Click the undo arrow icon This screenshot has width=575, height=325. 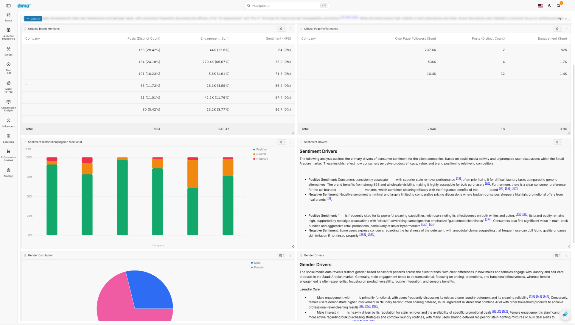pyautogui.click(x=560, y=19)
